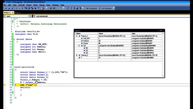Collapse the GG array node in Watch 1
Image resolution: width=193 pixels, height=109 pixels.
pos(79,46)
